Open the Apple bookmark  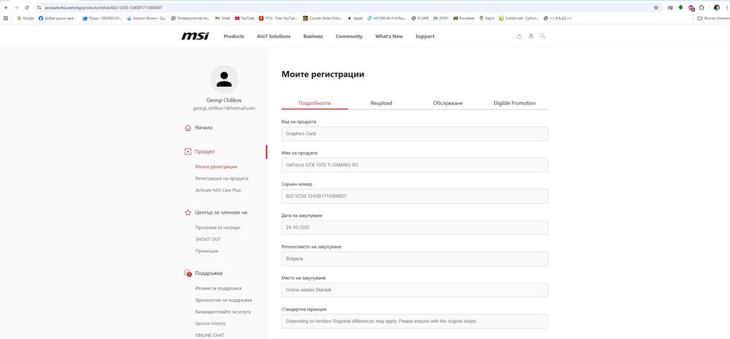pos(355,18)
